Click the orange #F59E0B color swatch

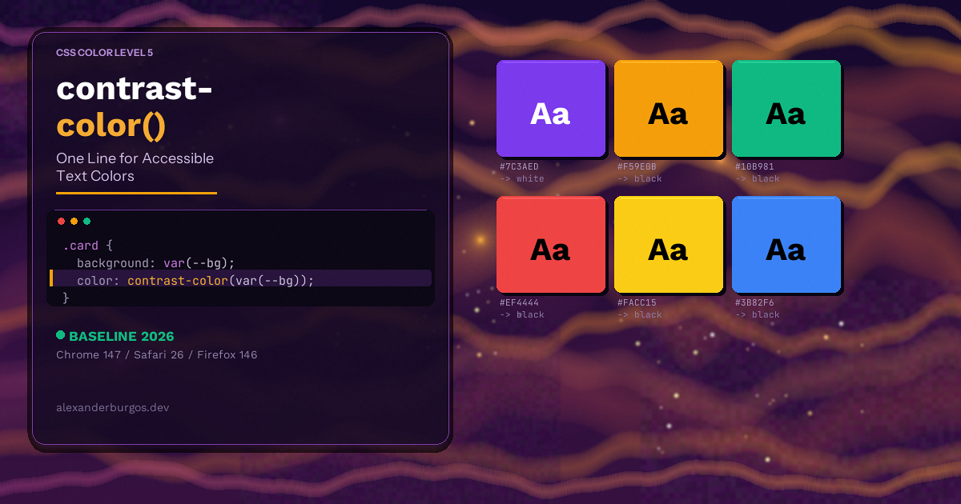pos(669,108)
